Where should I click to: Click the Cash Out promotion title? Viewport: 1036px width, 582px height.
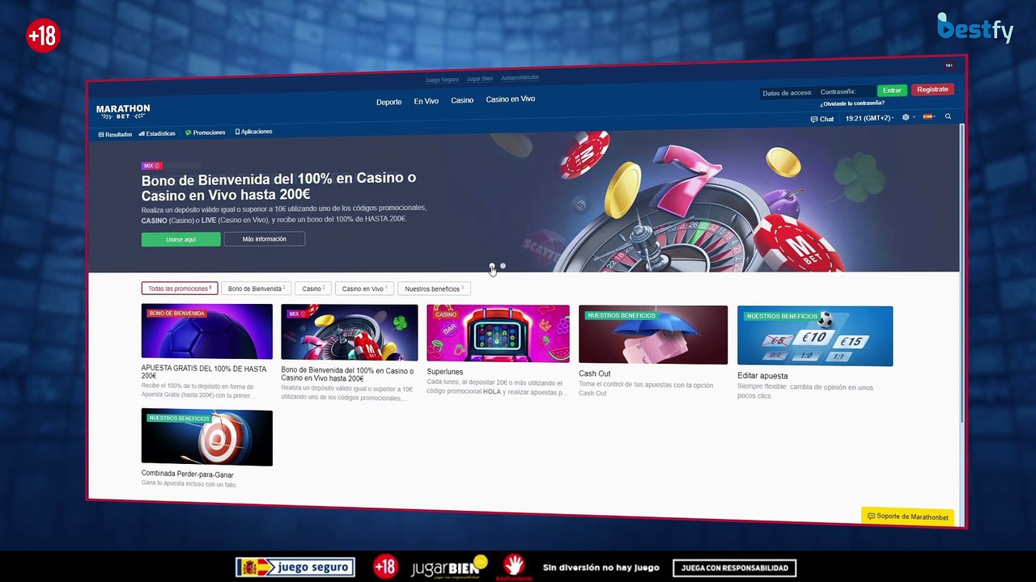pyautogui.click(x=595, y=373)
